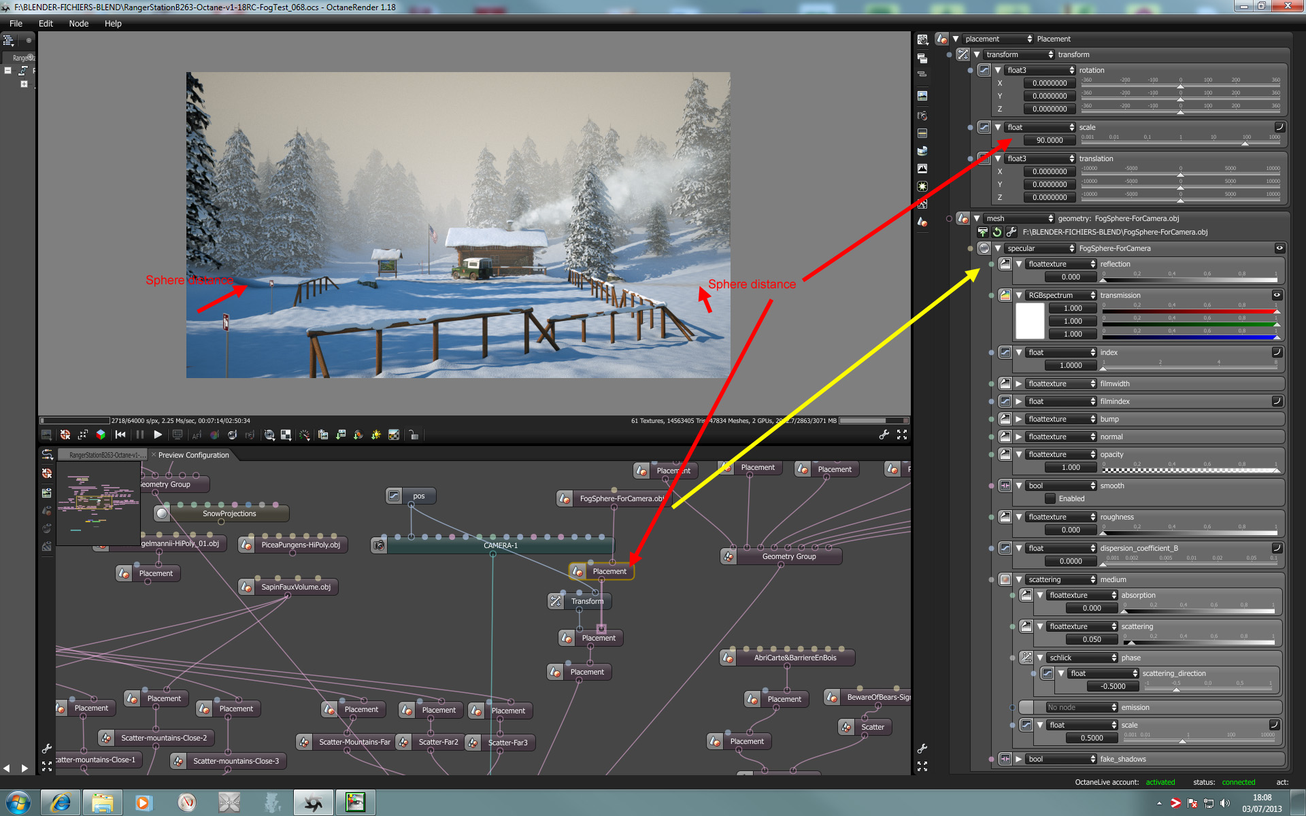Click the viewport wrench settings icon

[884, 435]
